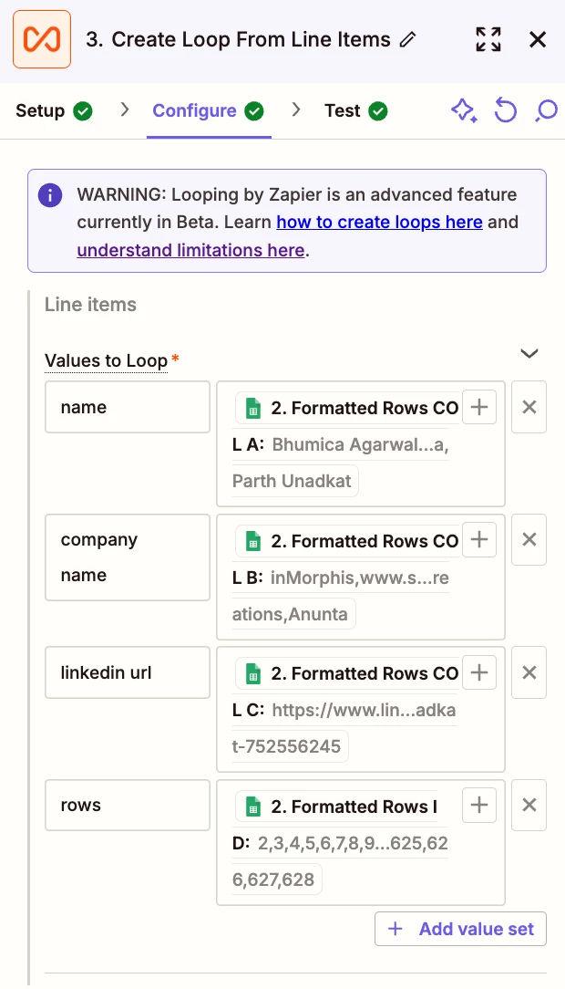Click the Add value set button
565x989 pixels.
pyautogui.click(x=460, y=929)
